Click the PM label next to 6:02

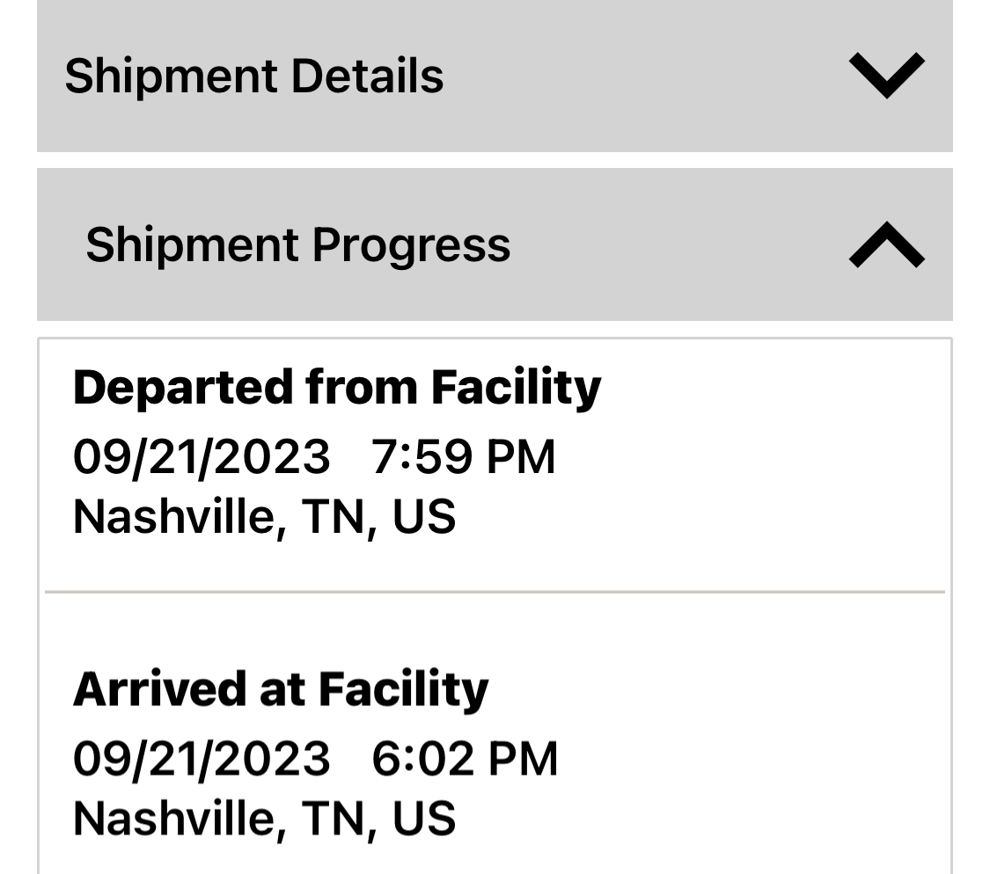coord(523,759)
